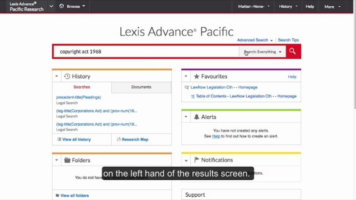Click the Help link in Alerts message

coord(216,136)
